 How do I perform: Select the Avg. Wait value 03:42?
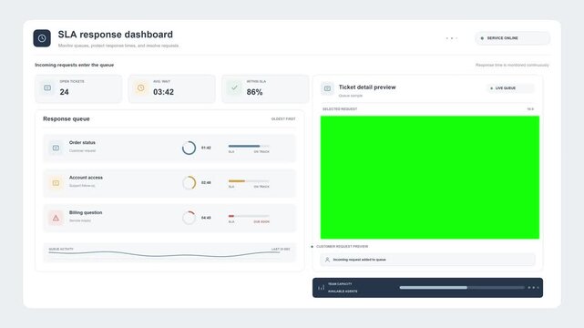[163, 92]
